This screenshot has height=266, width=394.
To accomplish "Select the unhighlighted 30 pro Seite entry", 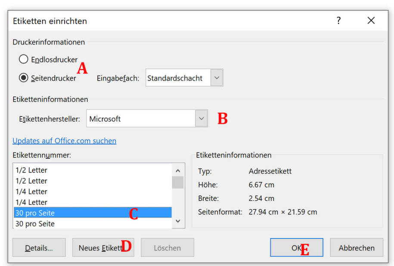I will coord(93,223).
